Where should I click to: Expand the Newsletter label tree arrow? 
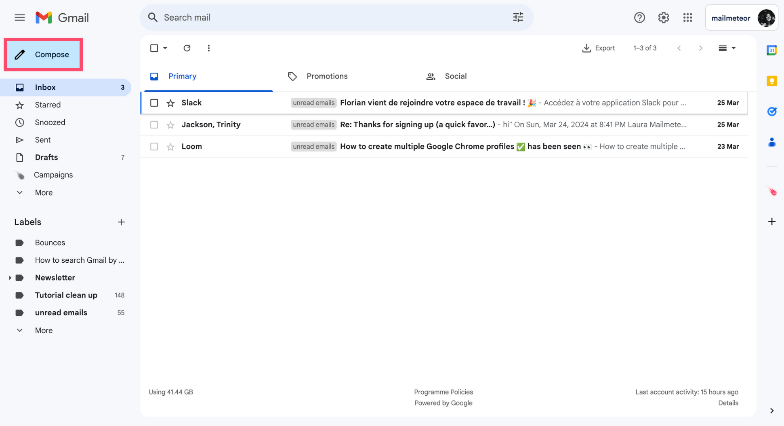point(10,278)
